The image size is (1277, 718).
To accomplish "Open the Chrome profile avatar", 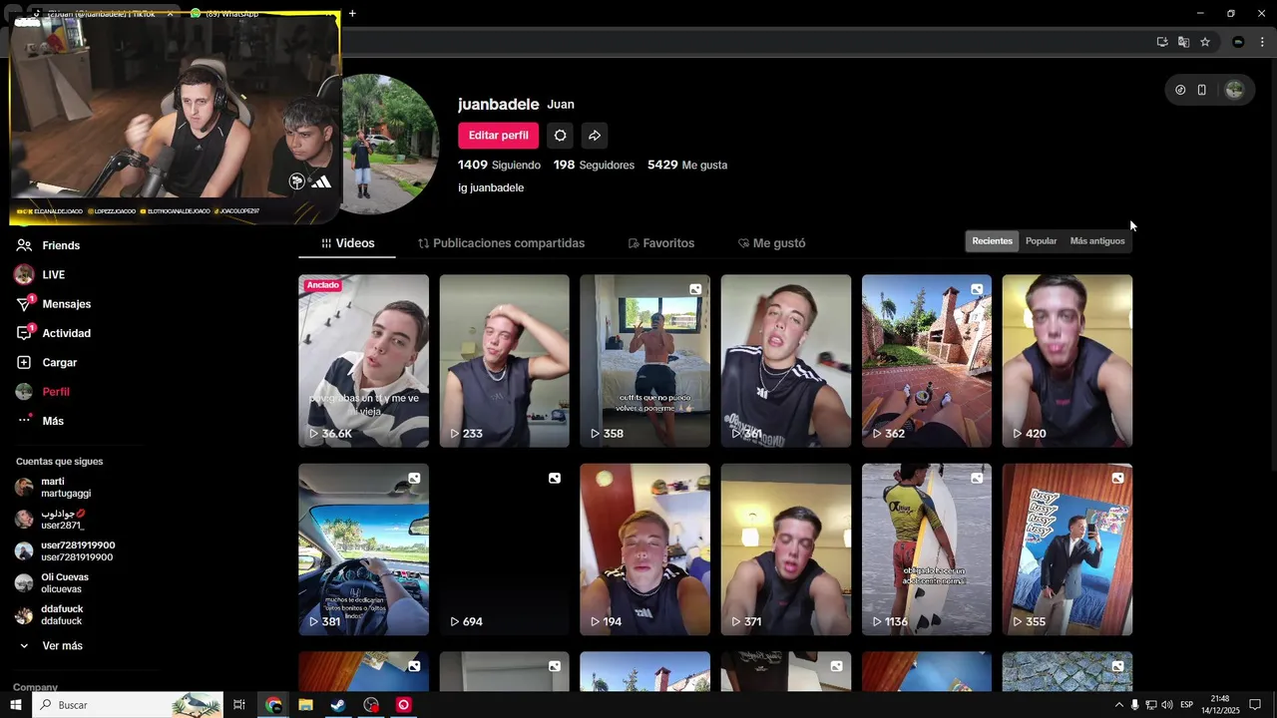I will (x=1238, y=42).
